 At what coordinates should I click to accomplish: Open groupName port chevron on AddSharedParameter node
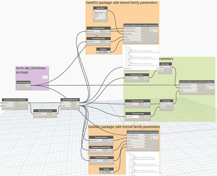[142, 34]
